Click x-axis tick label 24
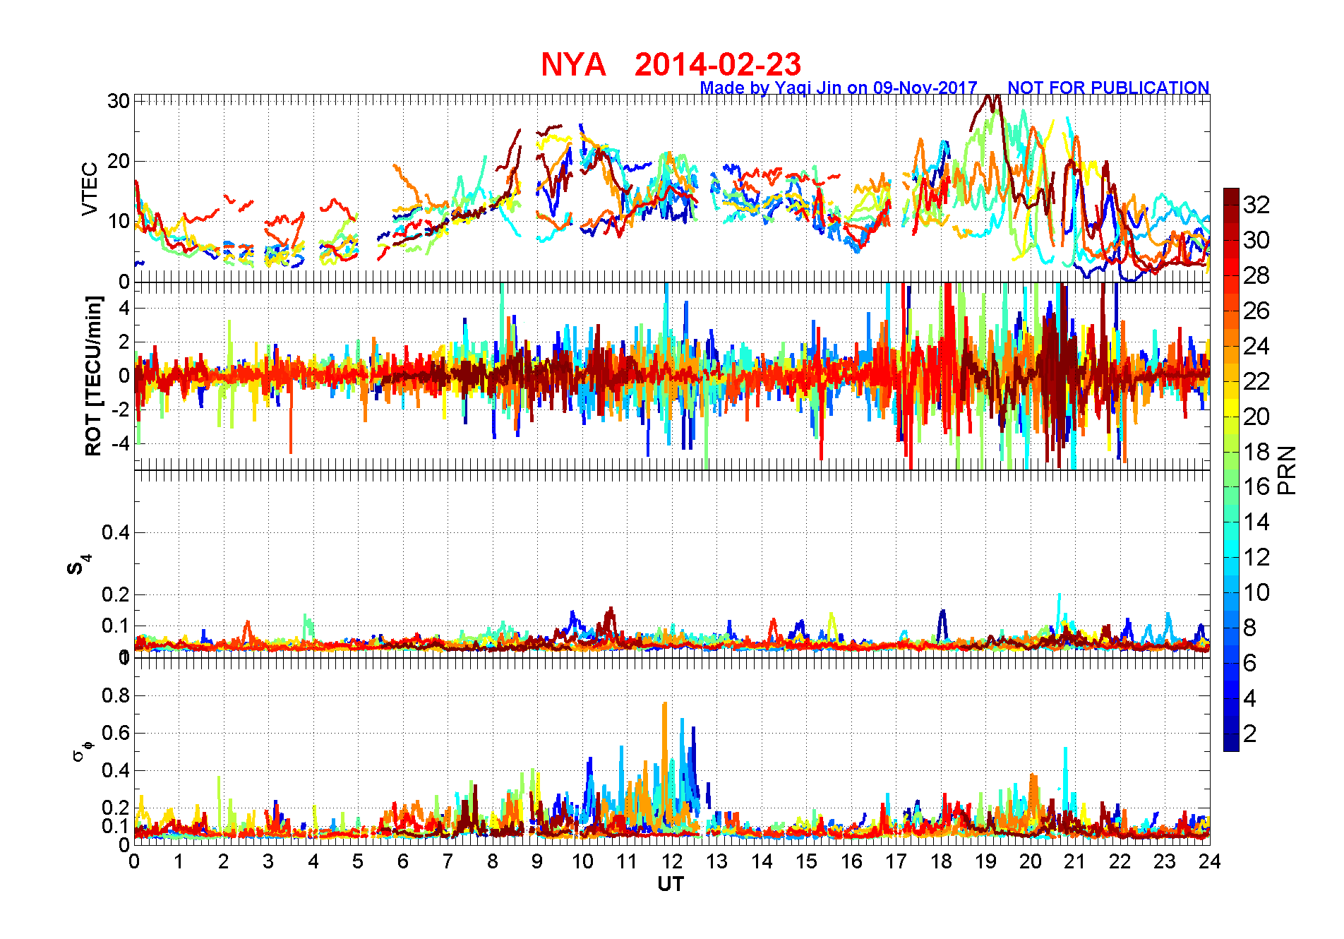Screen dimensions: 1344x939 [x=1210, y=861]
